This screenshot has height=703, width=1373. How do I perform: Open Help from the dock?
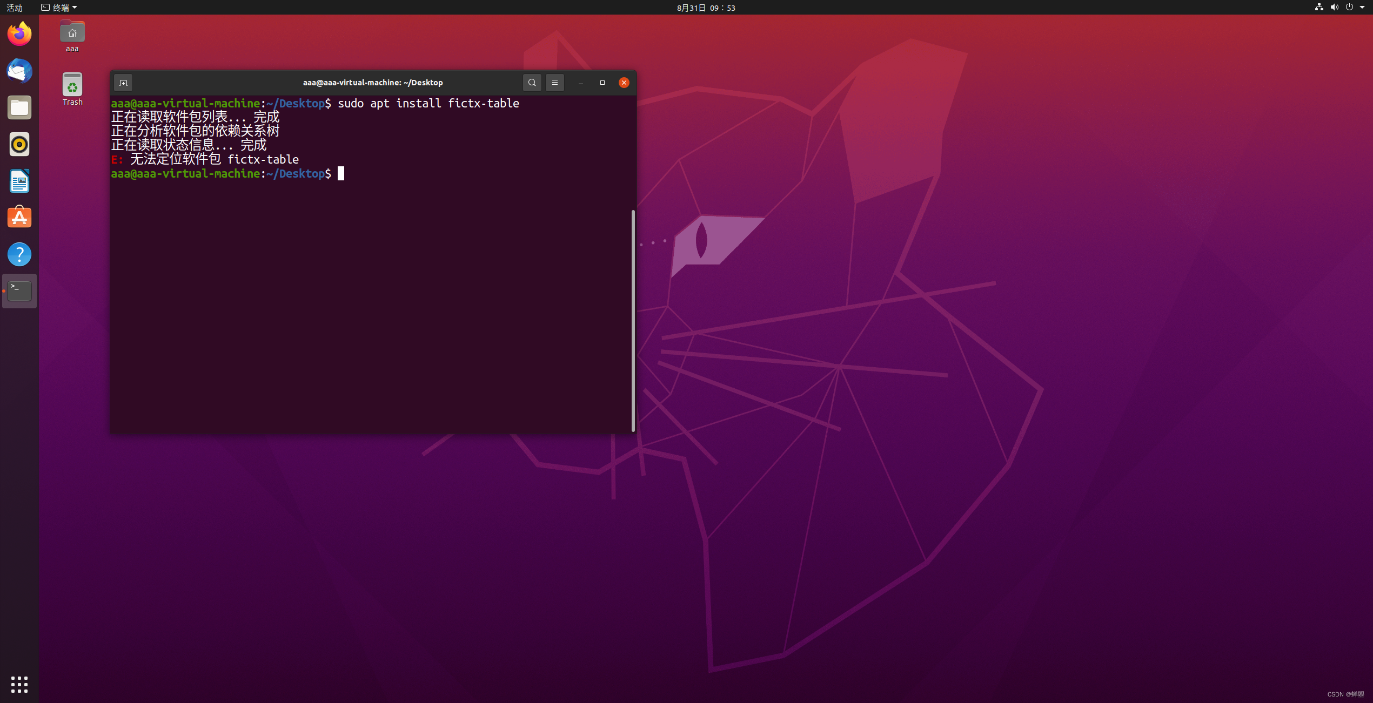point(19,254)
